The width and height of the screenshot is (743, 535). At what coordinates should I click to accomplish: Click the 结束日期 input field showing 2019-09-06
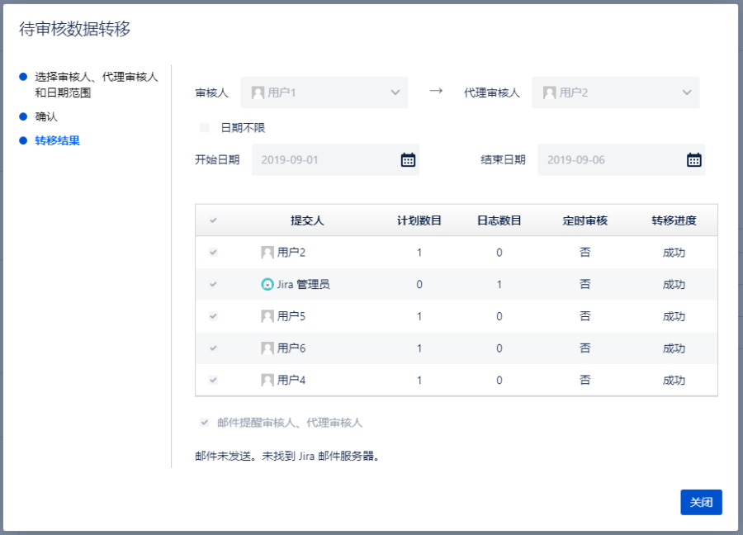click(x=608, y=160)
